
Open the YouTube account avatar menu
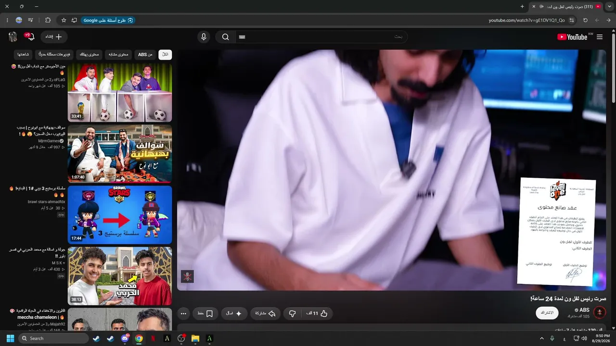[13, 37]
